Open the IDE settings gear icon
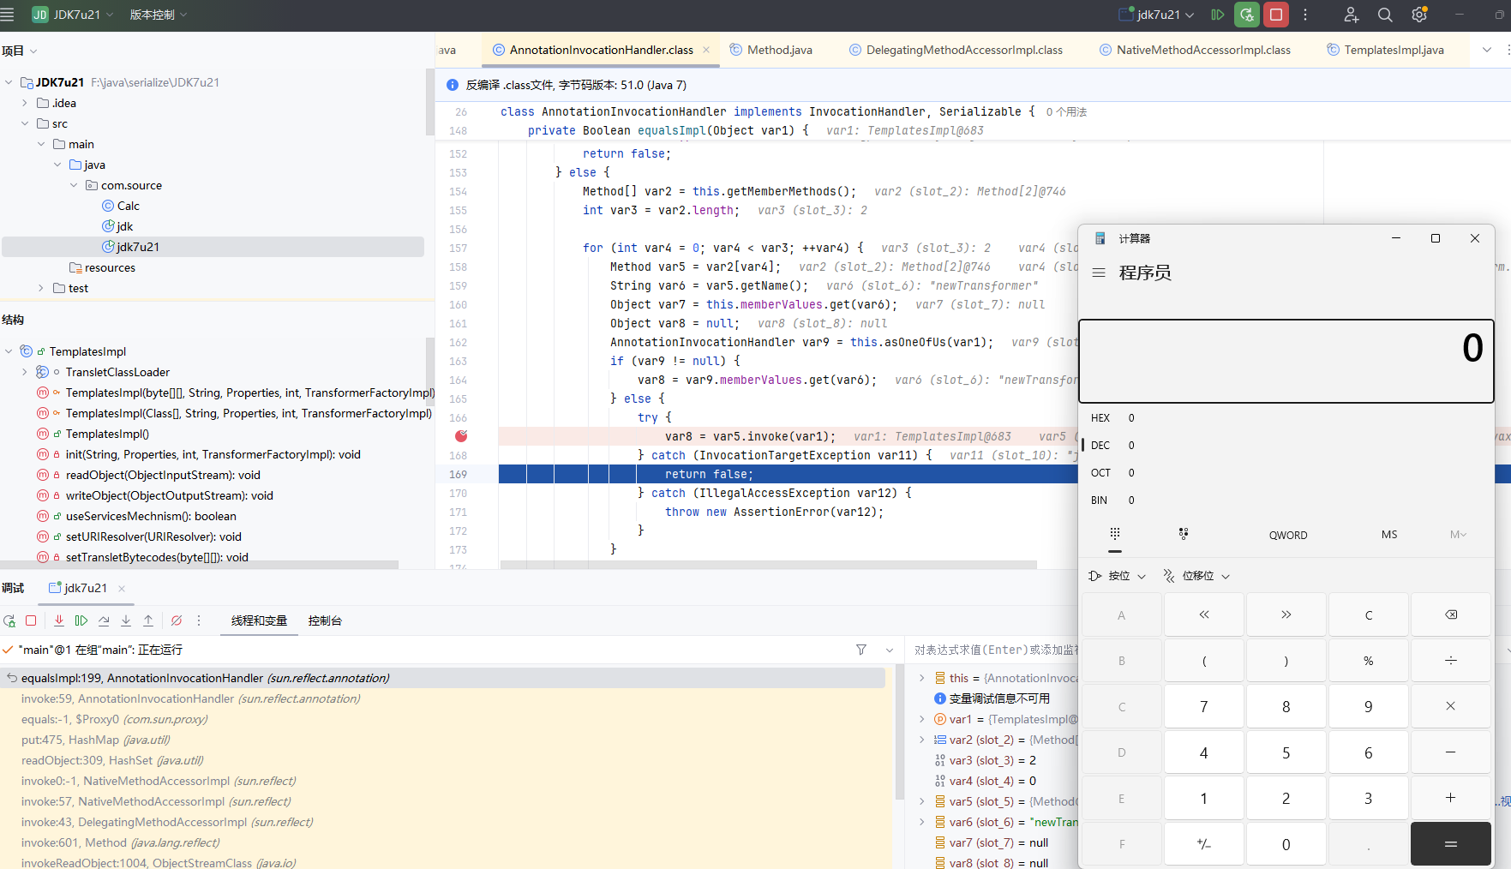The height and width of the screenshot is (869, 1511). click(x=1419, y=15)
